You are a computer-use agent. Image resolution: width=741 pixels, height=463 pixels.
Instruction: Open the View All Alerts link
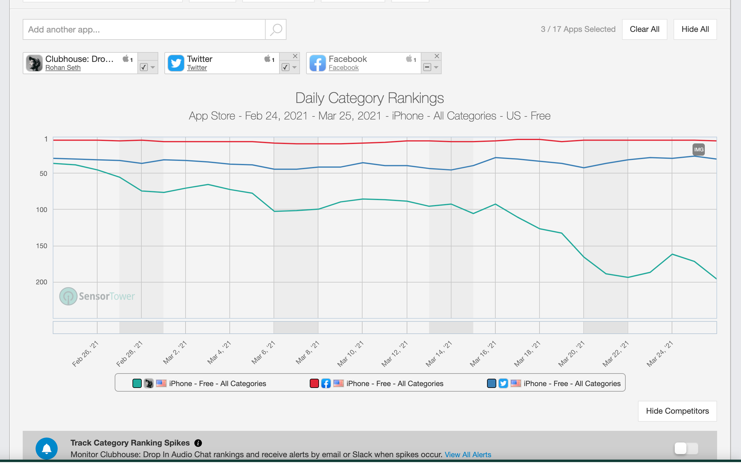click(x=468, y=454)
